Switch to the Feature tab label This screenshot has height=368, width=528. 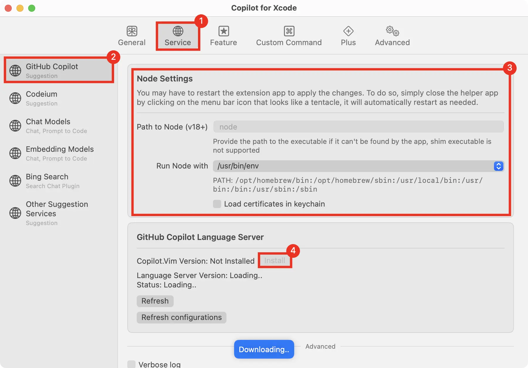click(x=224, y=42)
